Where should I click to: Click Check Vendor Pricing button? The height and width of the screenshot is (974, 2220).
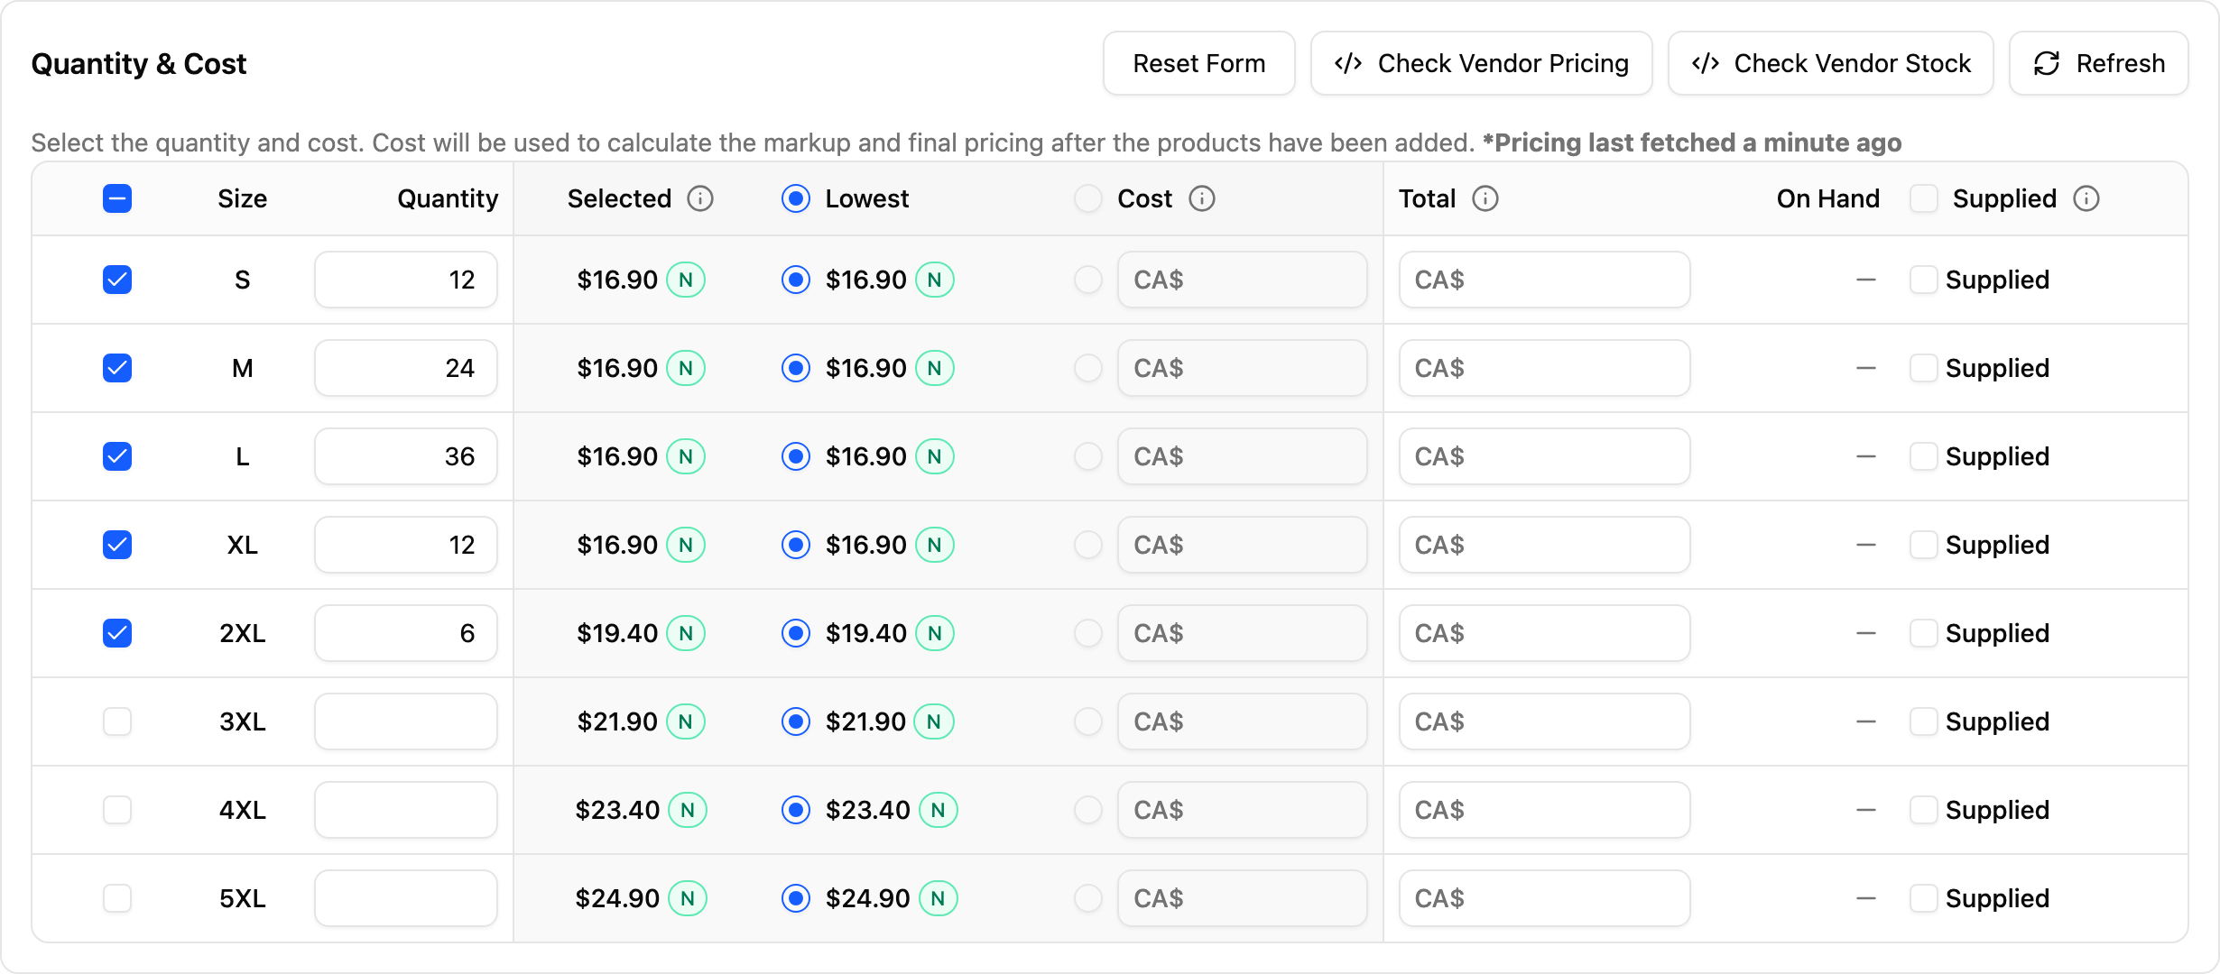(x=1482, y=63)
